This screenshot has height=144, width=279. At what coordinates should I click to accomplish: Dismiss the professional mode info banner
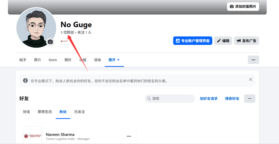250,79
